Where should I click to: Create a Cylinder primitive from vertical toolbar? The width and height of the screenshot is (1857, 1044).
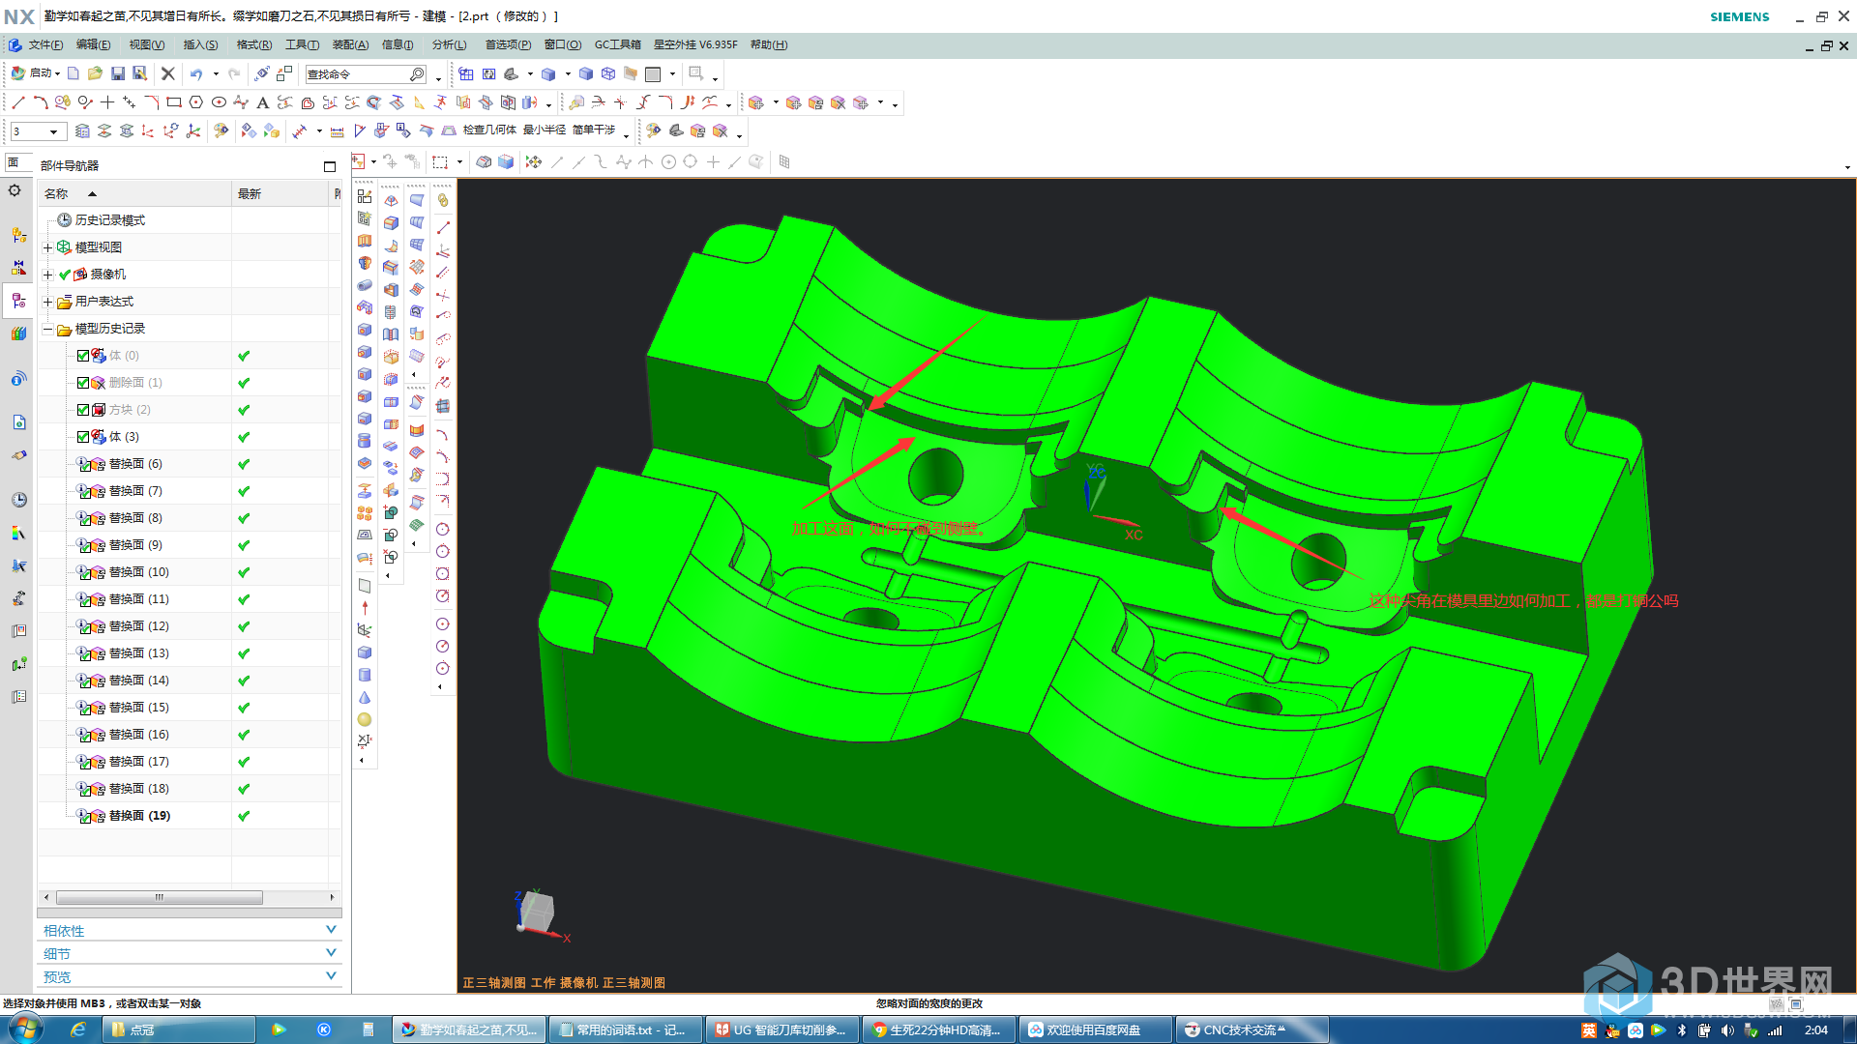365,675
